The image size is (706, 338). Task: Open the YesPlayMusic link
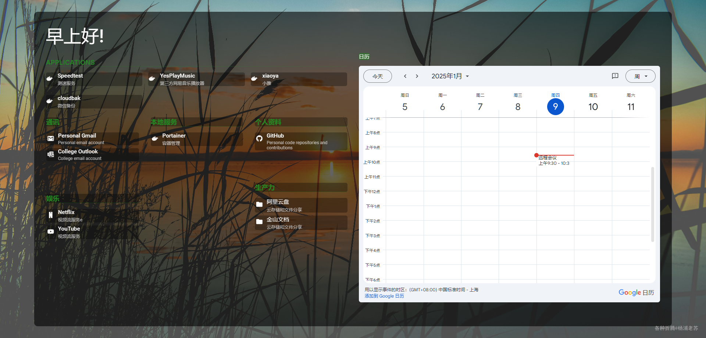196,79
